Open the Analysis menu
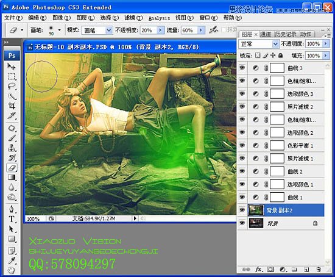Image resolution: width=335 pixels, height=277 pixels. [x=159, y=18]
